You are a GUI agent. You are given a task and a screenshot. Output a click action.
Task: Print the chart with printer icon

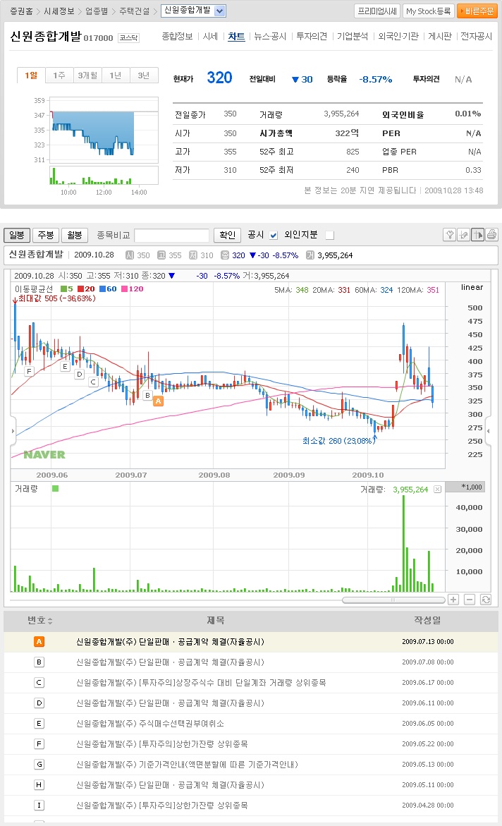(x=491, y=234)
